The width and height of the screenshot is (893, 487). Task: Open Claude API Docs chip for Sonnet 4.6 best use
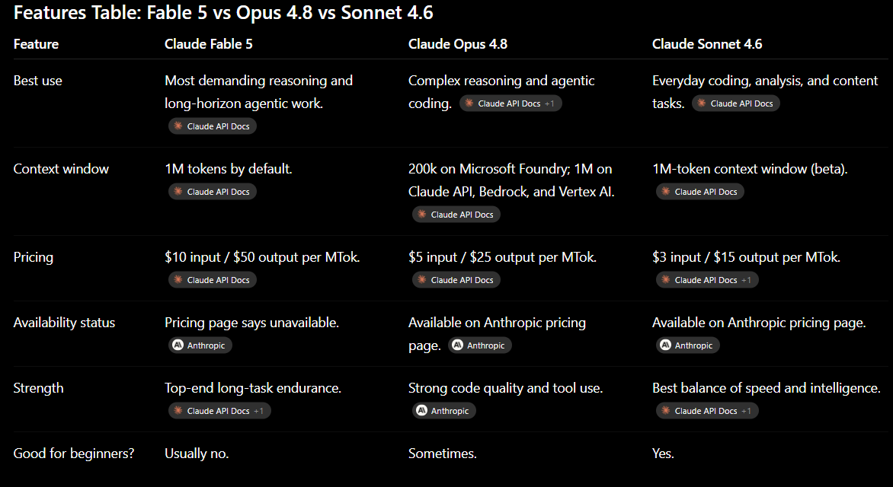[736, 103]
